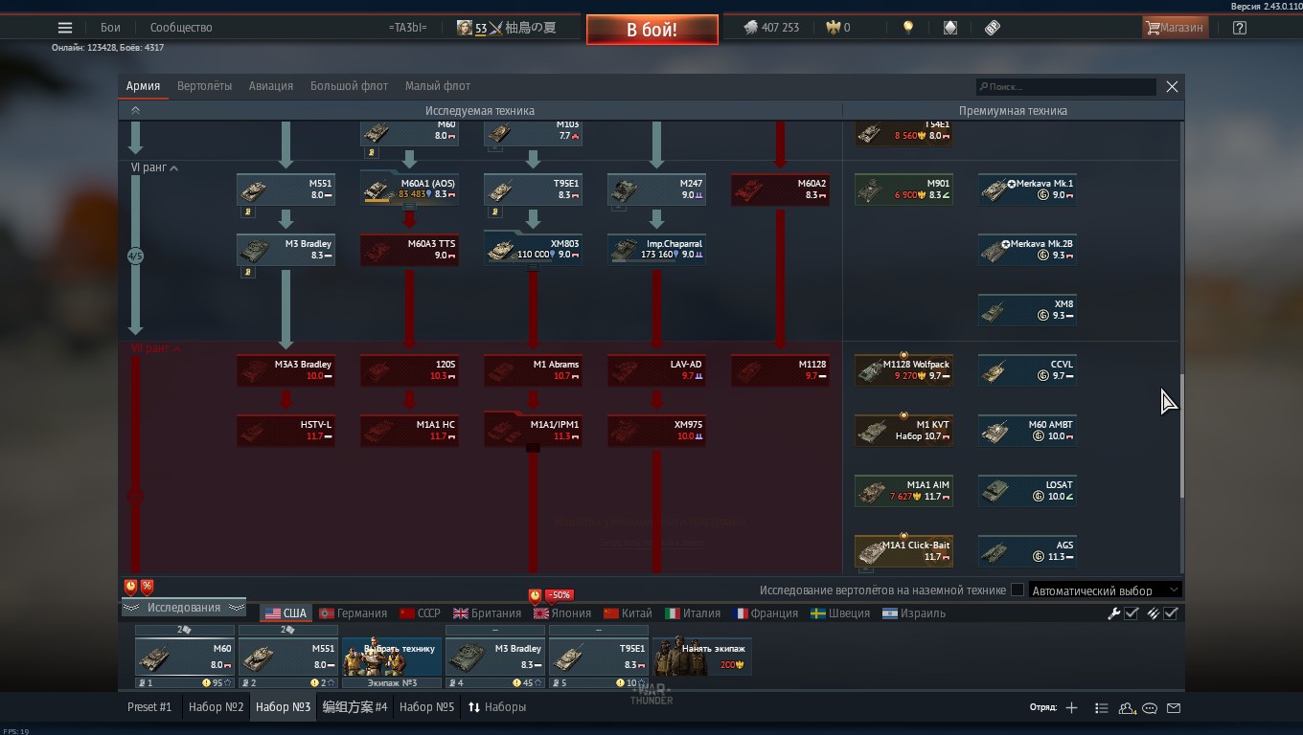Viewport: 1303px width, 735px height.
Task: Select the Германия nation tab
Action: (354, 613)
